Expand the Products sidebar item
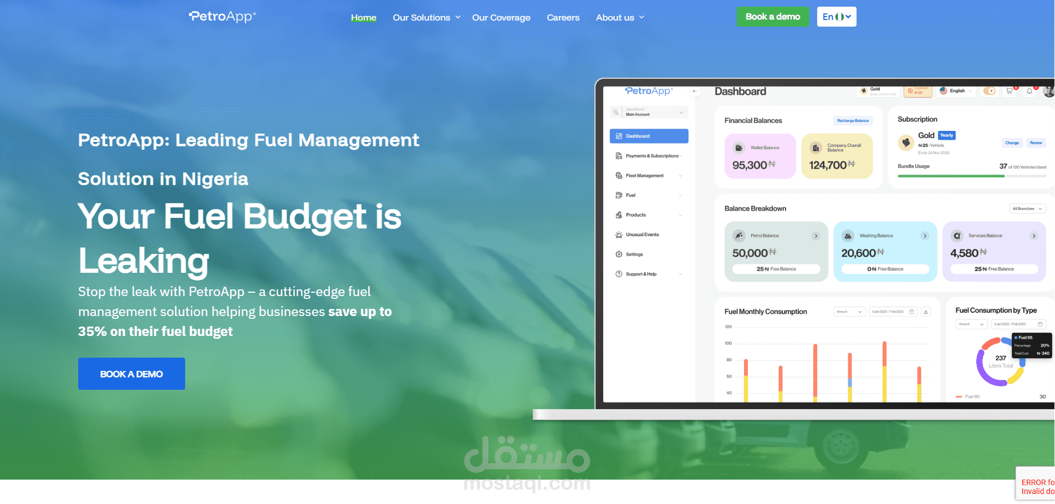Image resolution: width=1055 pixels, height=504 pixels. (x=649, y=215)
